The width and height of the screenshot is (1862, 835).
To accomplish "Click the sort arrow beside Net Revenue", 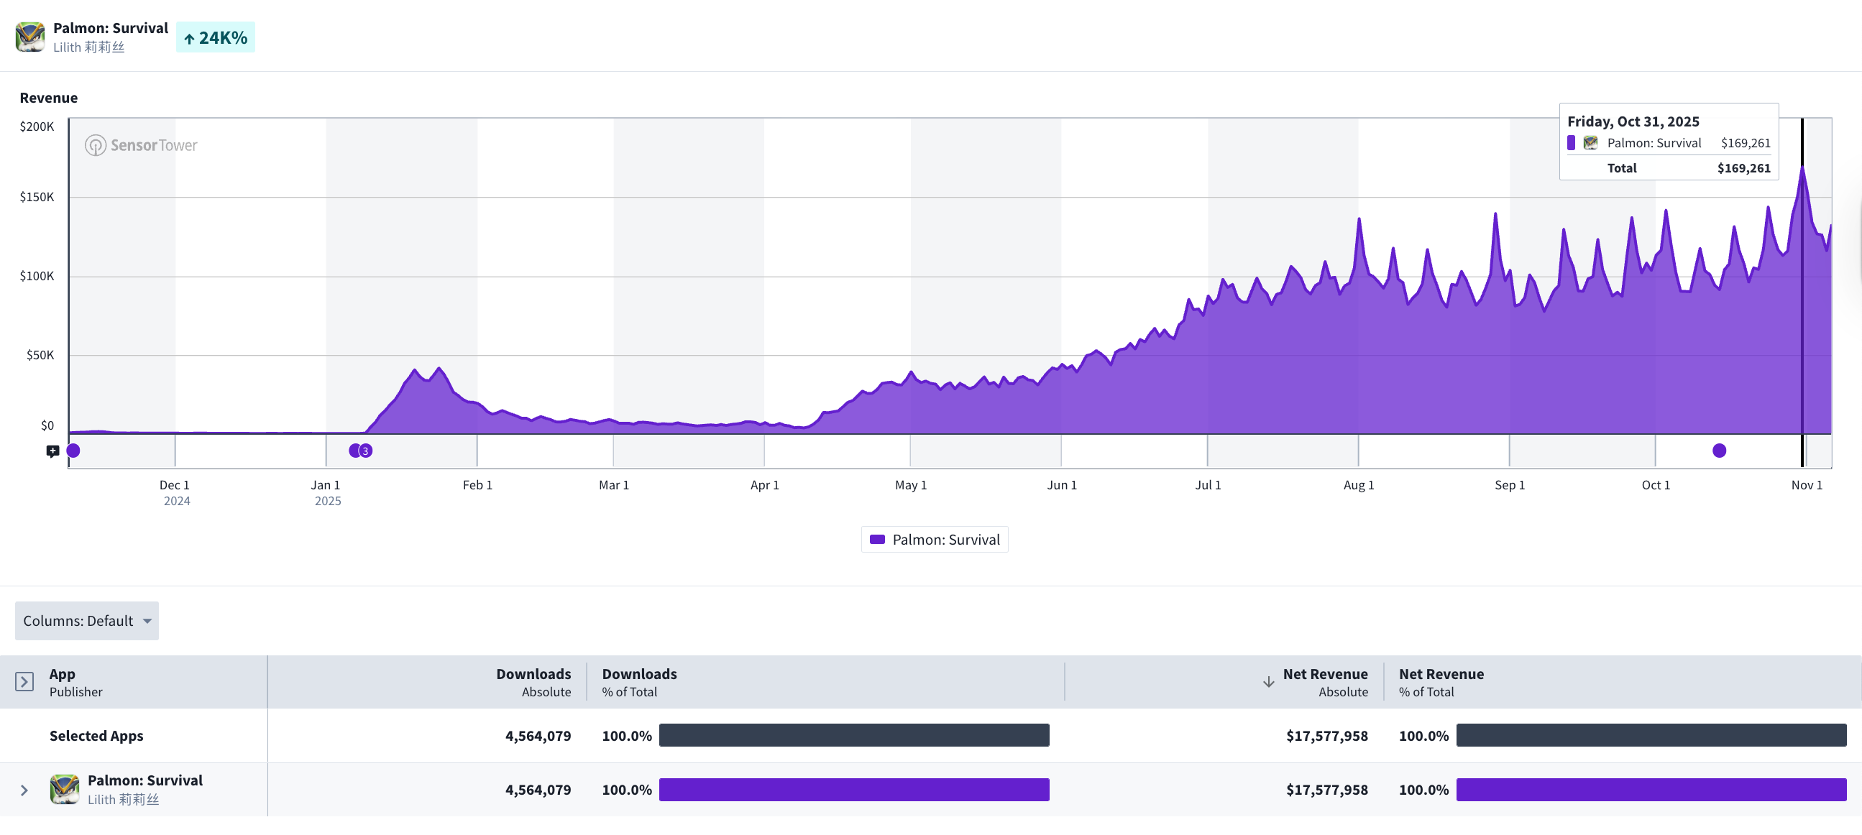I will 1268,682.
